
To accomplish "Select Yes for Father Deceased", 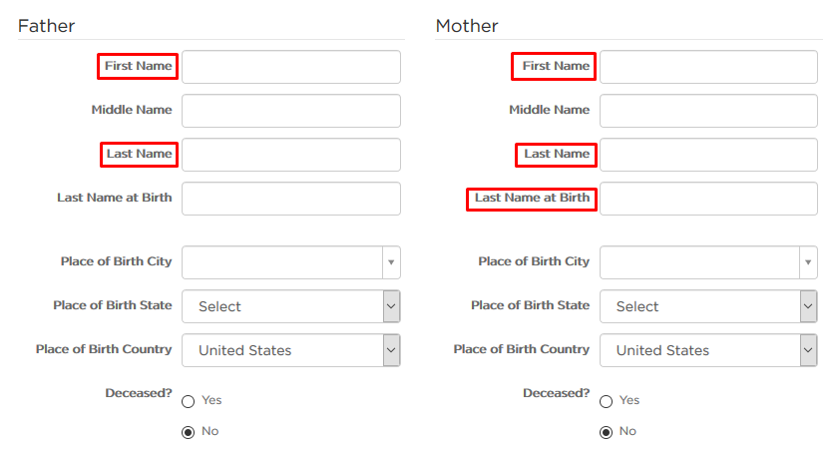I will (x=188, y=401).
